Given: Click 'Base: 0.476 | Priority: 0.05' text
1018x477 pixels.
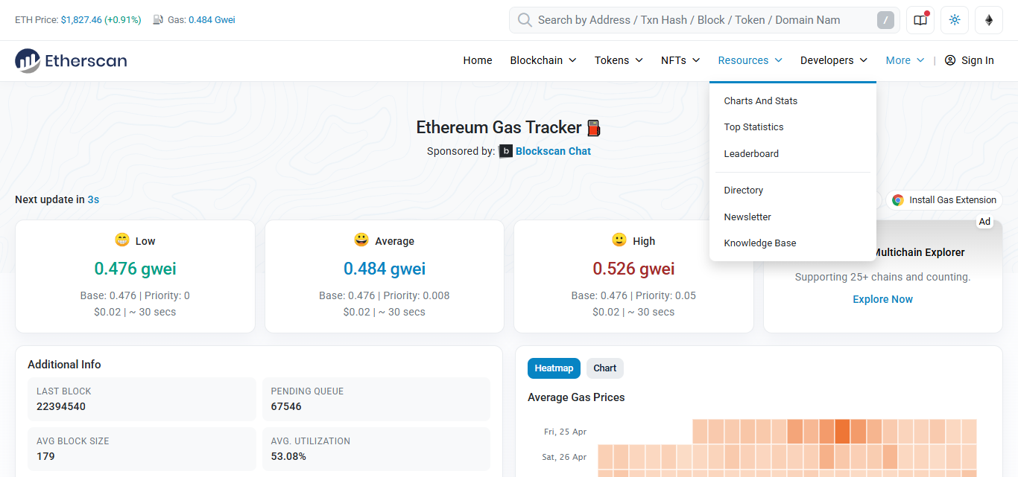Looking at the screenshot, I should 633,295.
